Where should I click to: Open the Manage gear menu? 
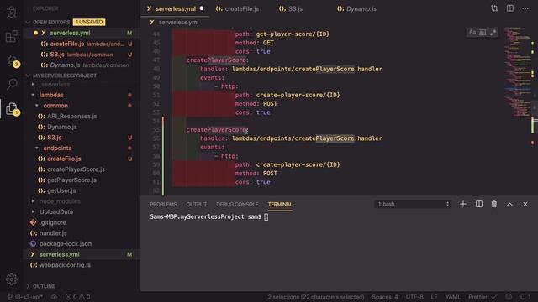pyautogui.click(x=11, y=279)
